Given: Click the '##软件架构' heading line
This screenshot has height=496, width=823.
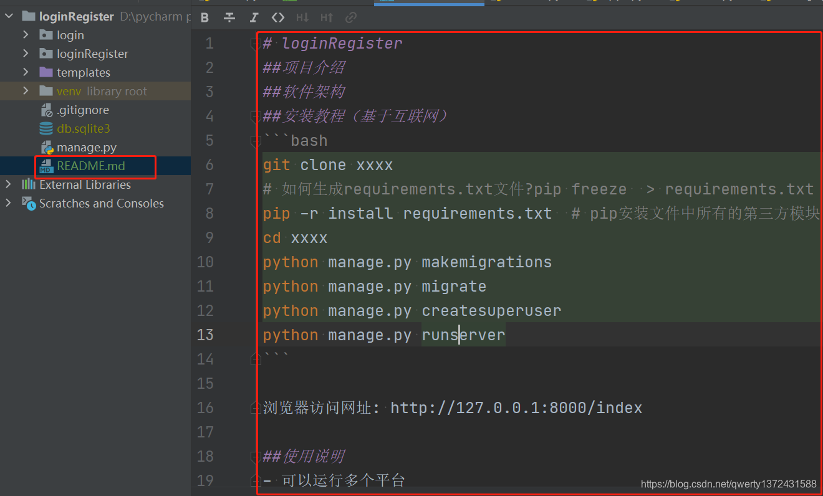Looking at the screenshot, I should coord(304,92).
